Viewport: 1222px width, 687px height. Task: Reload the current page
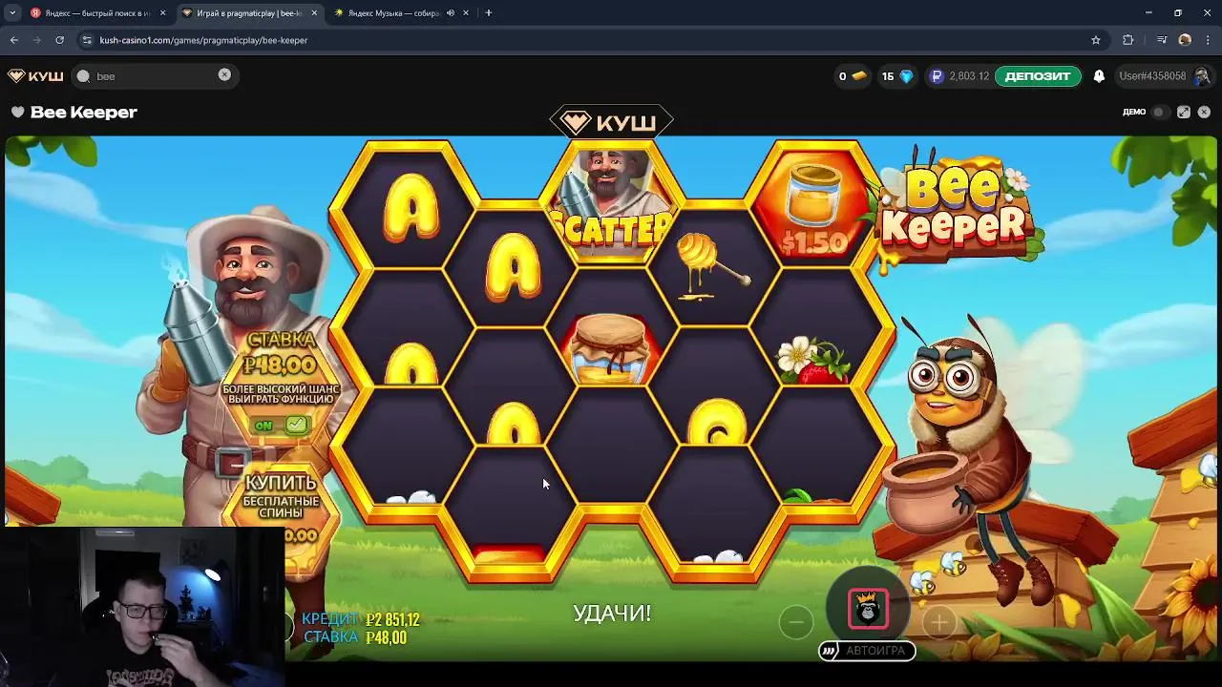[x=59, y=40]
